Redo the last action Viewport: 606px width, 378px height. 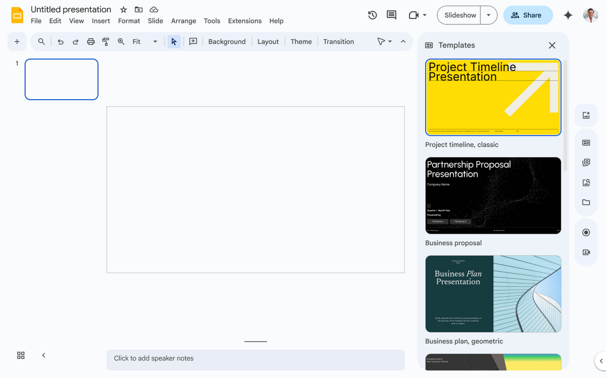click(x=76, y=41)
